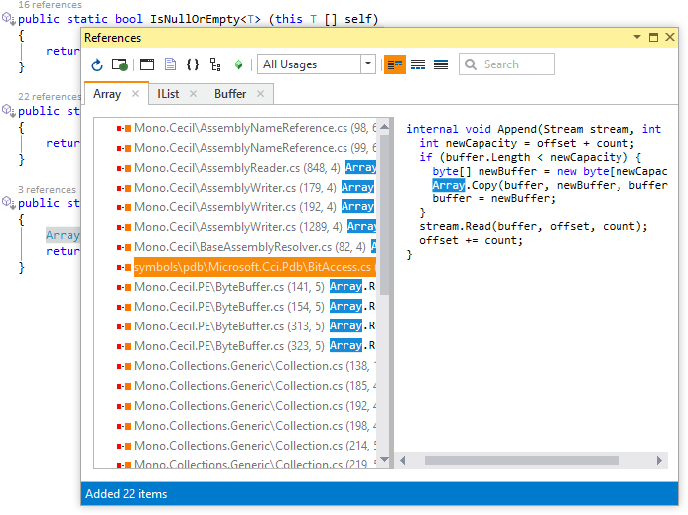Toggle the rightmost layout view button
Viewport: 688px width, 515px height.
[x=441, y=64]
